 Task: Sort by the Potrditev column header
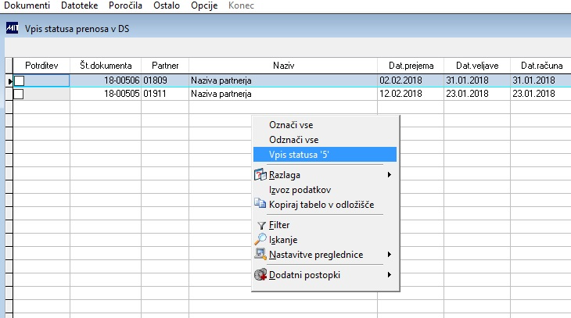[x=41, y=66]
